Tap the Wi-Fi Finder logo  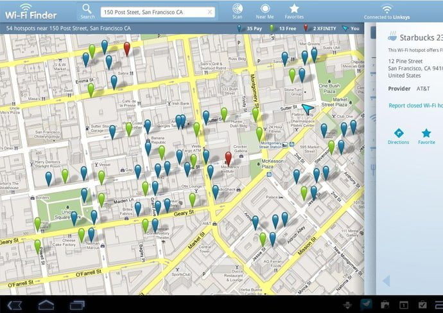(31, 12)
